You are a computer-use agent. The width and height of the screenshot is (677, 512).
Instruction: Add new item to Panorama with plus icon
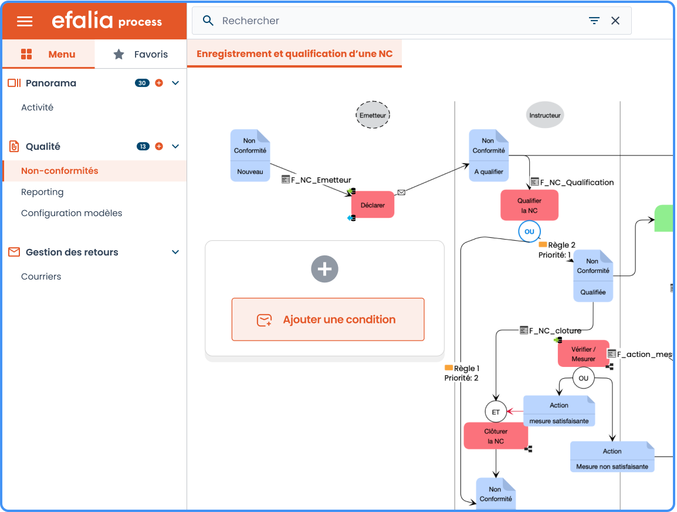[x=159, y=83]
